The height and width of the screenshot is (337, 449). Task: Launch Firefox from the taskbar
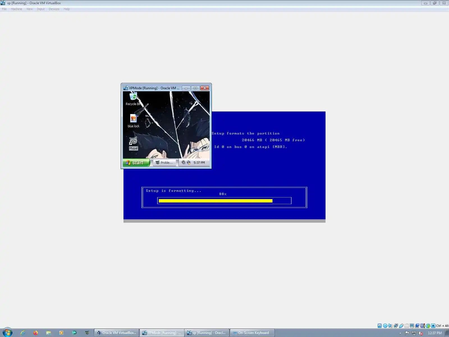pyautogui.click(x=36, y=333)
